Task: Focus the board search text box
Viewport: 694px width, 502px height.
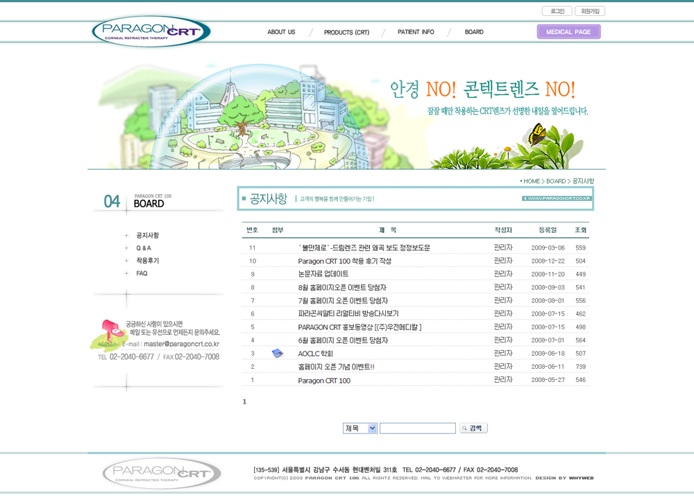Action: coord(417,429)
